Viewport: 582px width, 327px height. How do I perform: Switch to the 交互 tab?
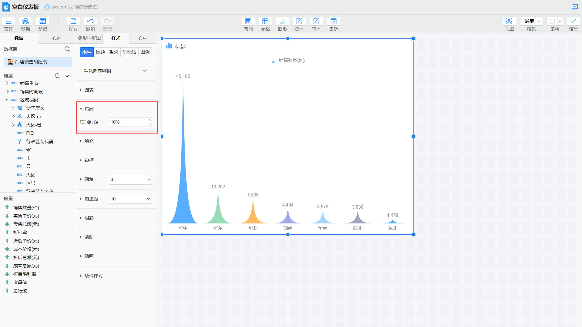point(142,38)
